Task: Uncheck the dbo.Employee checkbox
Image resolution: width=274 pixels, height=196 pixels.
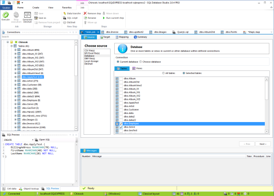Action: (121, 124)
